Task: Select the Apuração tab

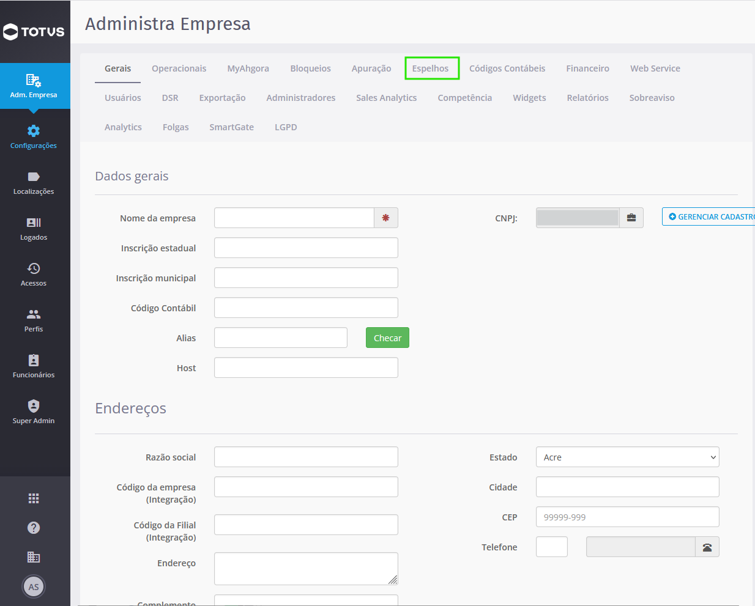Action: pos(371,68)
